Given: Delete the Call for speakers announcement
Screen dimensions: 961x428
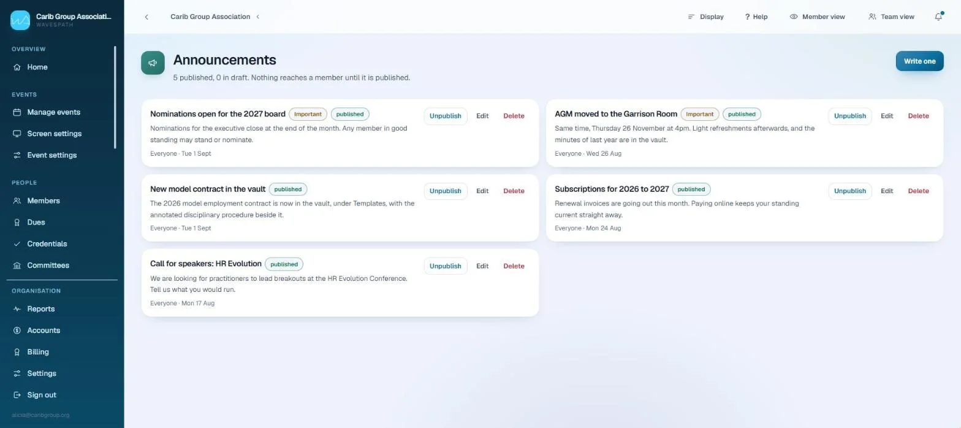Looking at the screenshot, I should coord(514,266).
